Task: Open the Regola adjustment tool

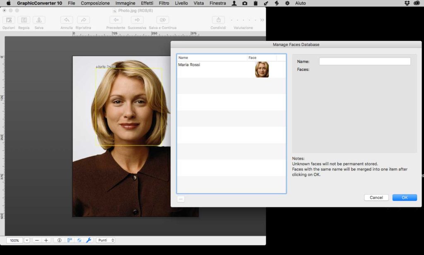Action: coord(24,20)
